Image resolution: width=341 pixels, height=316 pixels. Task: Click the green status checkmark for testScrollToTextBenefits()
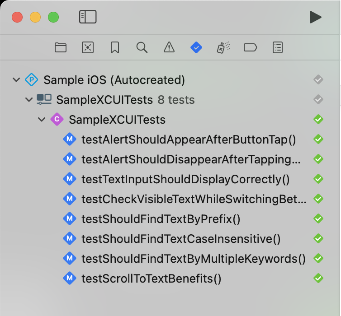click(x=318, y=279)
